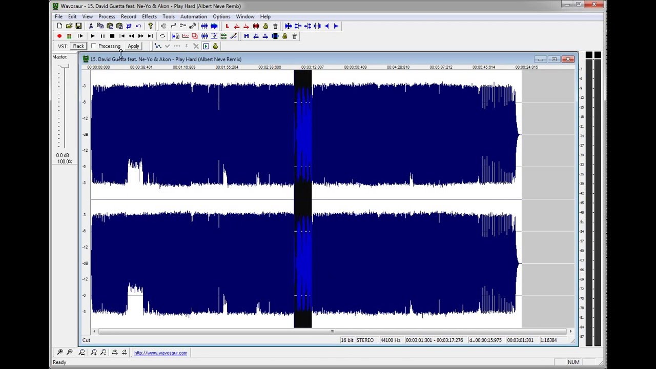Open the Options menu
The width and height of the screenshot is (656, 369).
click(x=221, y=16)
